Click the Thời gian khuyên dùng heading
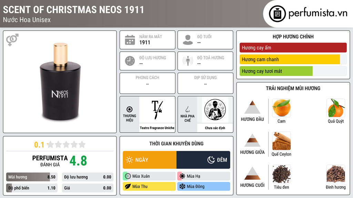 pos(176,144)
